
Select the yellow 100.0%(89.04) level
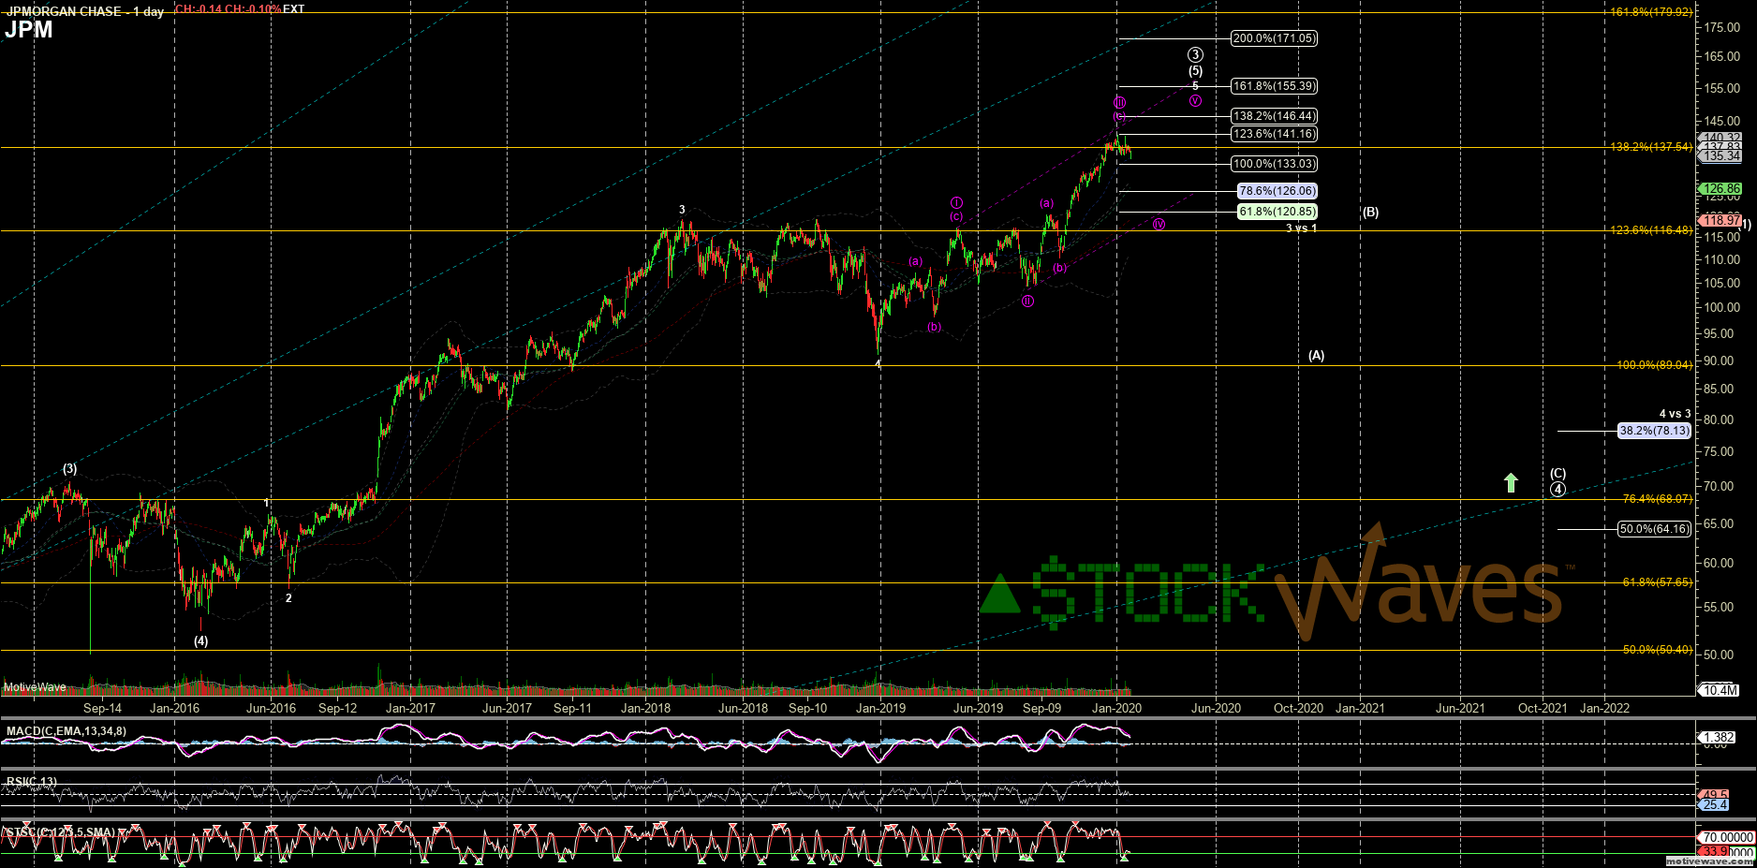tap(1654, 365)
